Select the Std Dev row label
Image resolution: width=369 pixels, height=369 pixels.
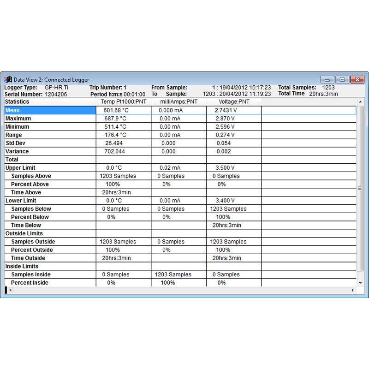[15, 143]
